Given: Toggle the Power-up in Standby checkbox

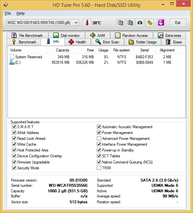Looking at the screenshot, I should 99,150.
